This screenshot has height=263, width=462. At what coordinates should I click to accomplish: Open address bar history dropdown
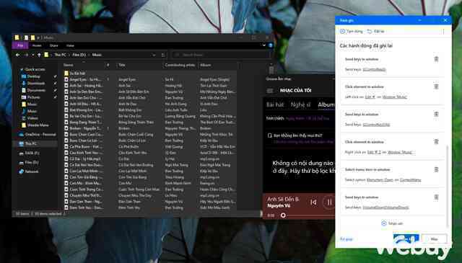pyautogui.click(x=154, y=55)
